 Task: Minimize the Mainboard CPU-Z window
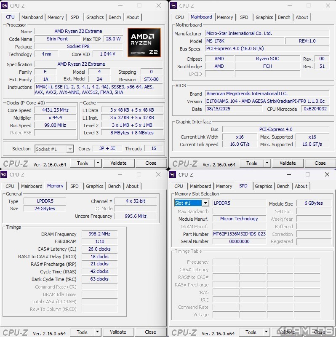(289, 5)
